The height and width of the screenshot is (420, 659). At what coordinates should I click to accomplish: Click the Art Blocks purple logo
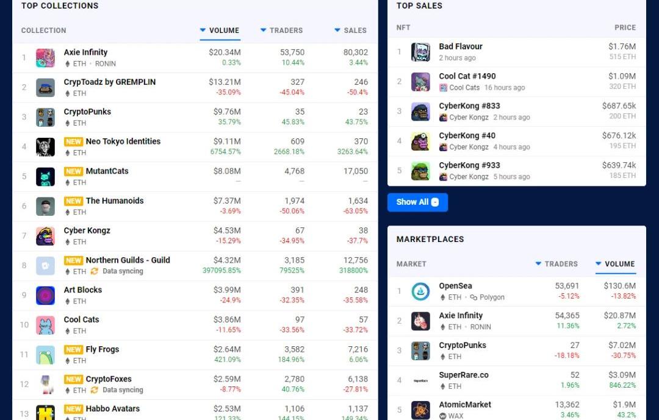[x=45, y=296]
